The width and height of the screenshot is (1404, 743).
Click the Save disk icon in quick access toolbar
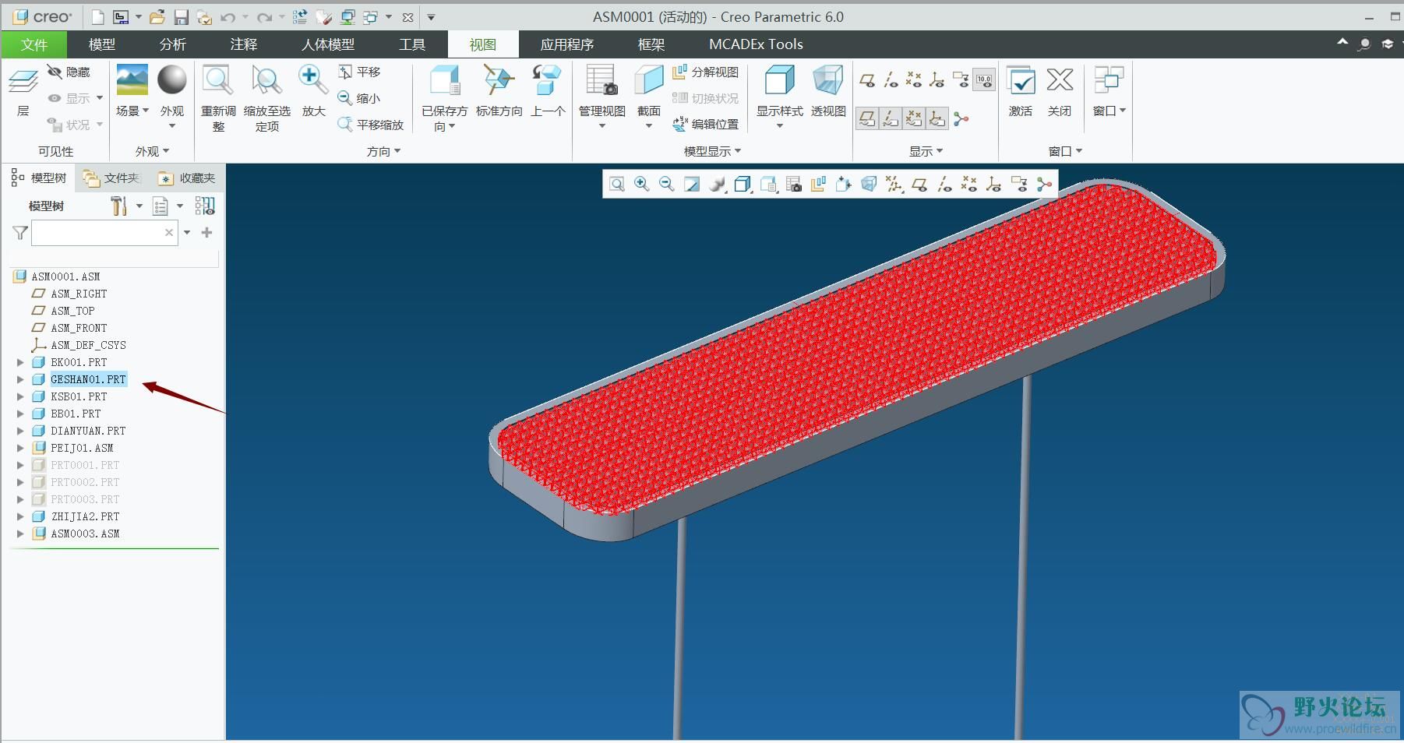pyautogui.click(x=181, y=17)
